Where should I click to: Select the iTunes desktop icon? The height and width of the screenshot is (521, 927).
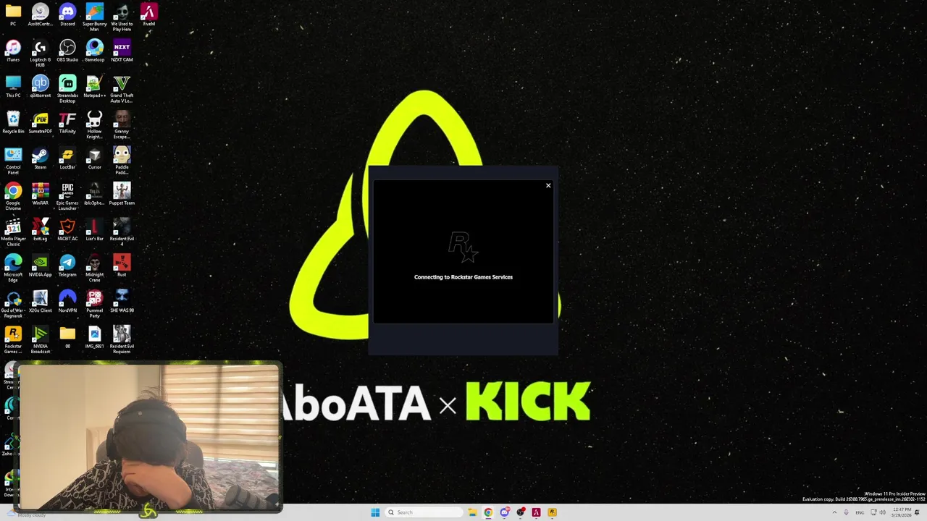tap(13, 51)
